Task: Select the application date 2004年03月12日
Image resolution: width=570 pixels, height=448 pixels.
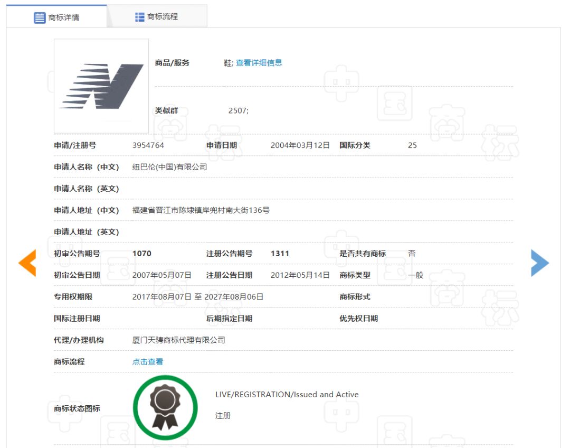Action: point(300,145)
